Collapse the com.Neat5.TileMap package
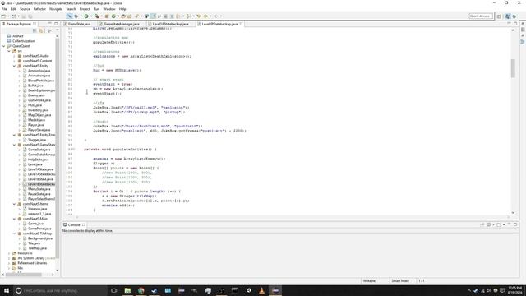 [15, 234]
